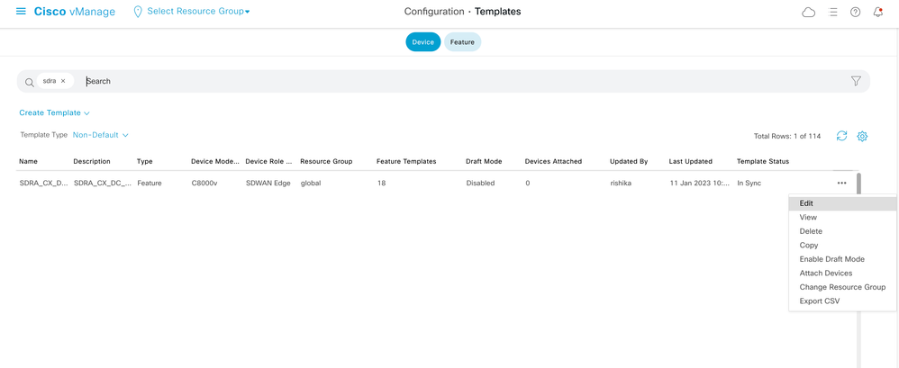Image resolution: width=899 pixels, height=368 pixels.
Task: Click the Disabled draft mode cell
Action: pyautogui.click(x=480, y=184)
